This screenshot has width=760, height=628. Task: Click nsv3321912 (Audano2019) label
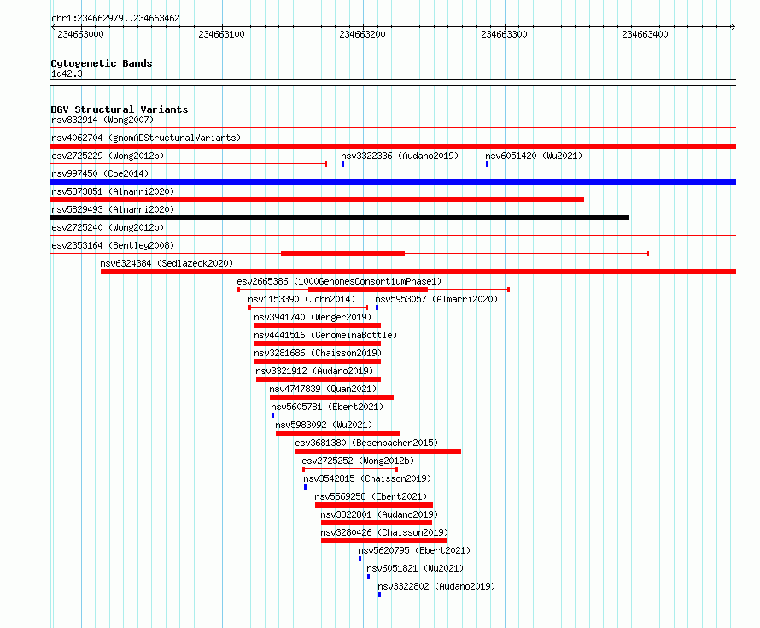point(314,371)
